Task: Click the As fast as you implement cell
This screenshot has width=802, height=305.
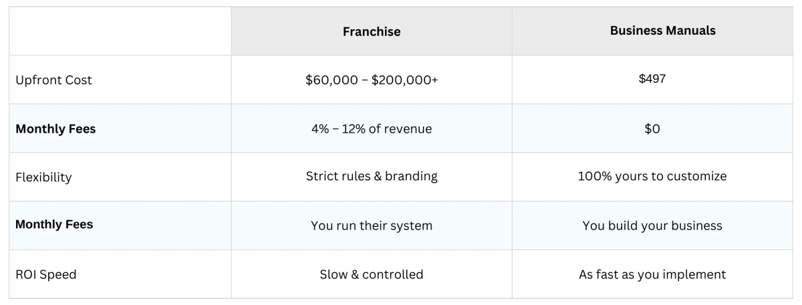Action: click(652, 274)
